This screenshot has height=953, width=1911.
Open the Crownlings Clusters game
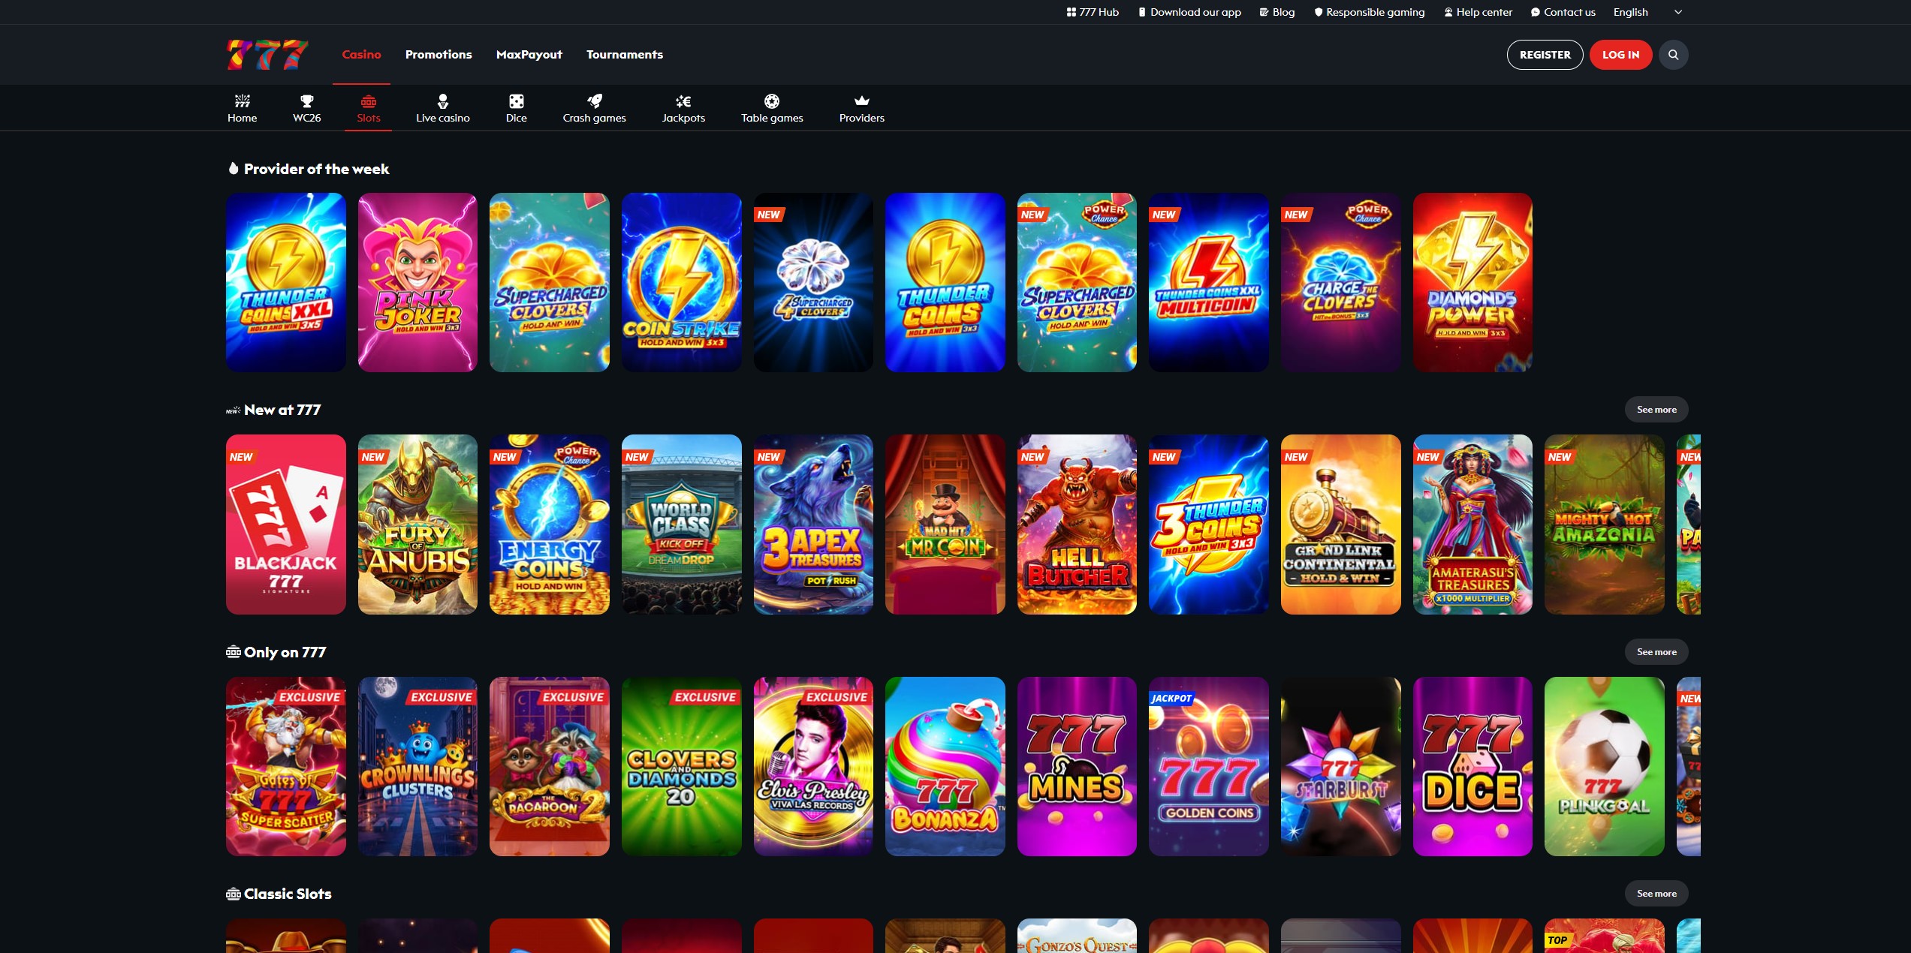tap(417, 766)
